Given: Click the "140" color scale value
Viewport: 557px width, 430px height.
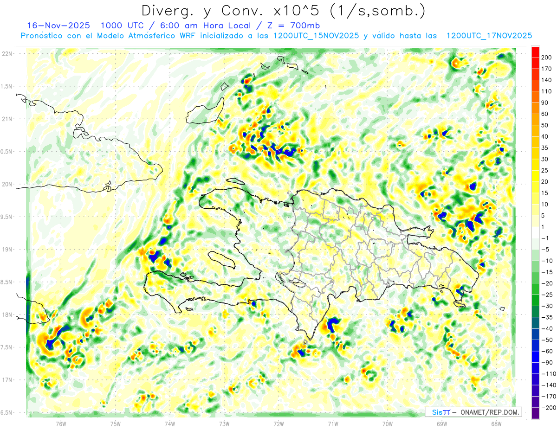Looking at the screenshot, I should click(x=546, y=80).
